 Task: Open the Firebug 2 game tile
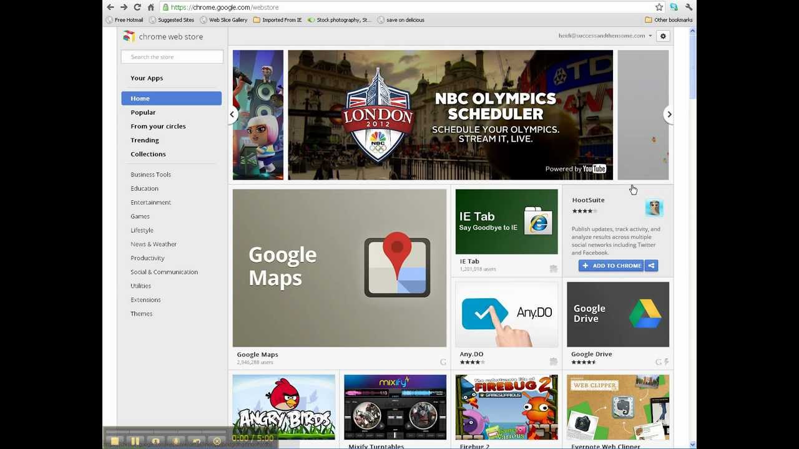coord(506,407)
